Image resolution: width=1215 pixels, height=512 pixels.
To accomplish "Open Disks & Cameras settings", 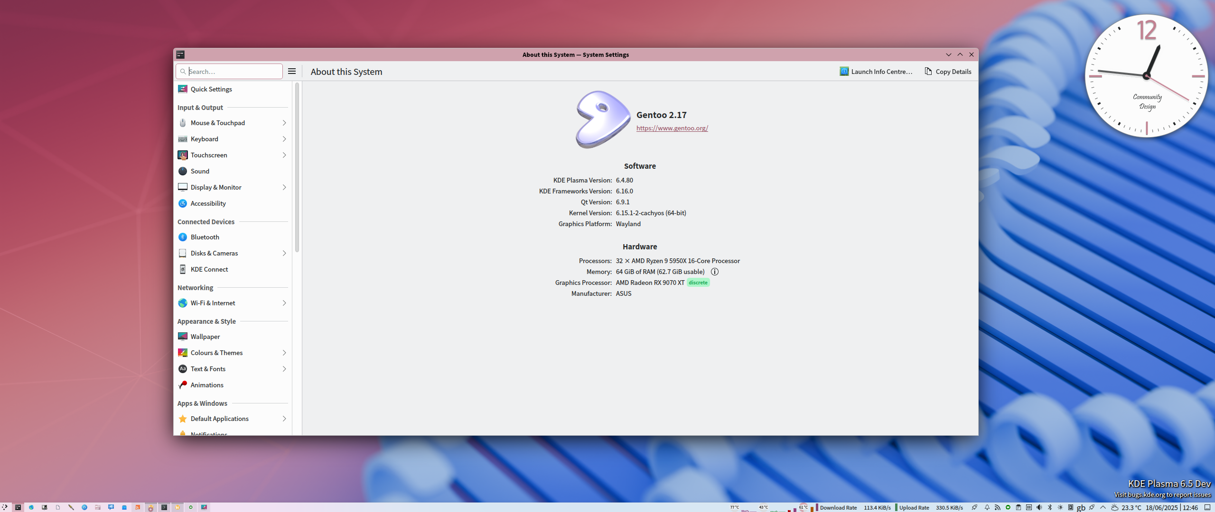I will [x=233, y=253].
